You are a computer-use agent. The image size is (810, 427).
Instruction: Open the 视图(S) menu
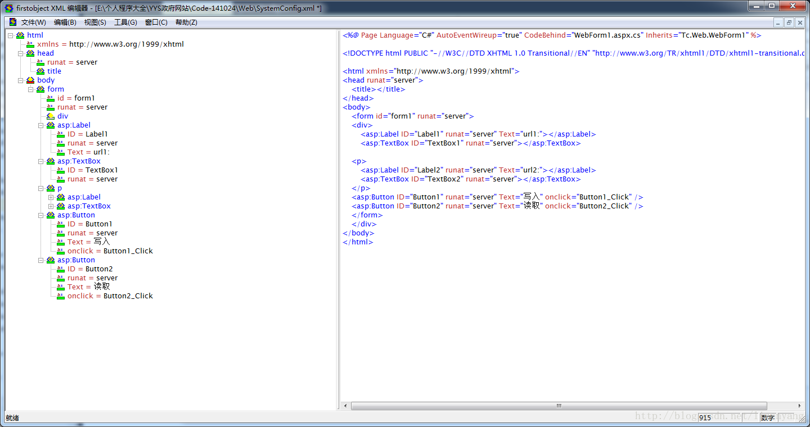95,22
